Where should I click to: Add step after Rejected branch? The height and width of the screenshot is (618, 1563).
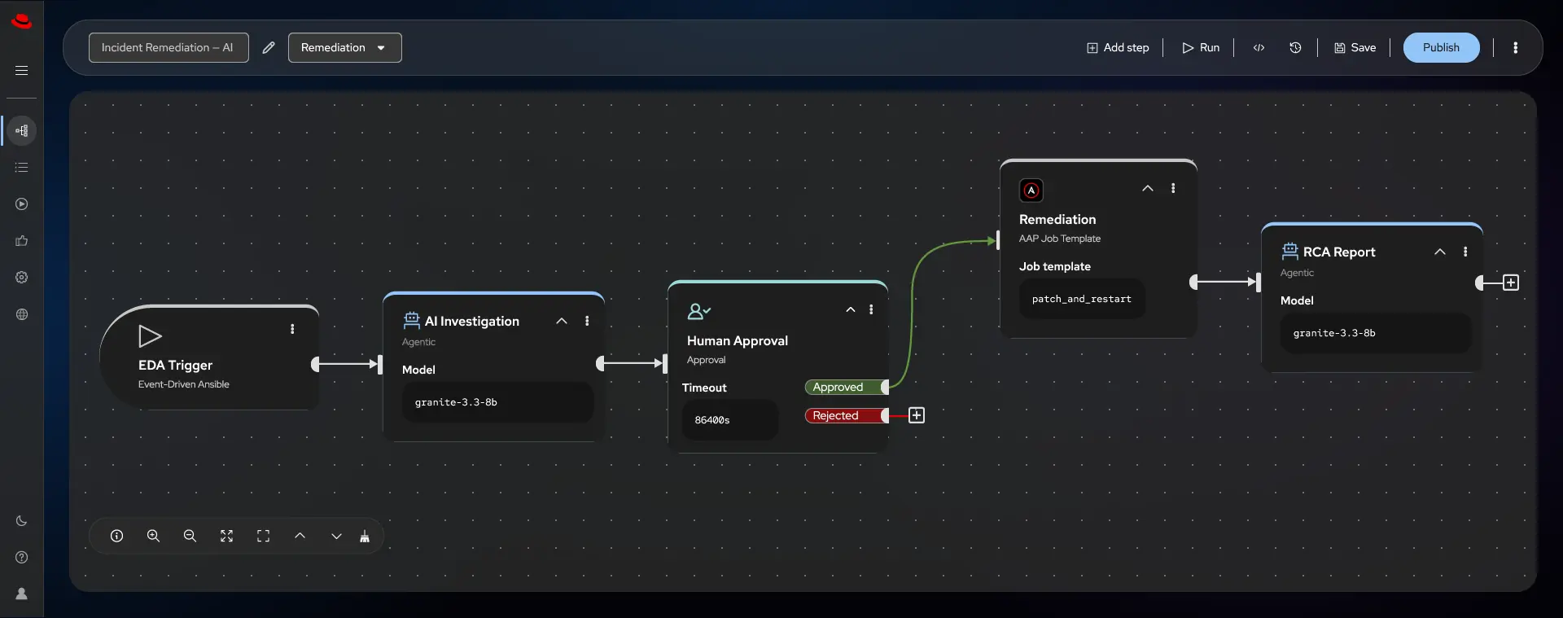917,415
